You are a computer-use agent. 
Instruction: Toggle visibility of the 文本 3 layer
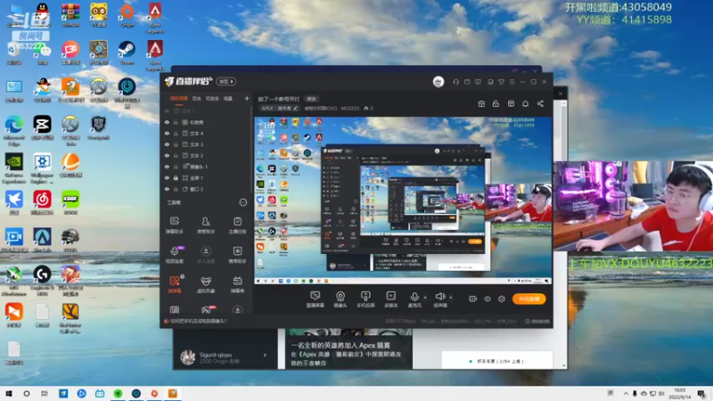[x=167, y=144]
